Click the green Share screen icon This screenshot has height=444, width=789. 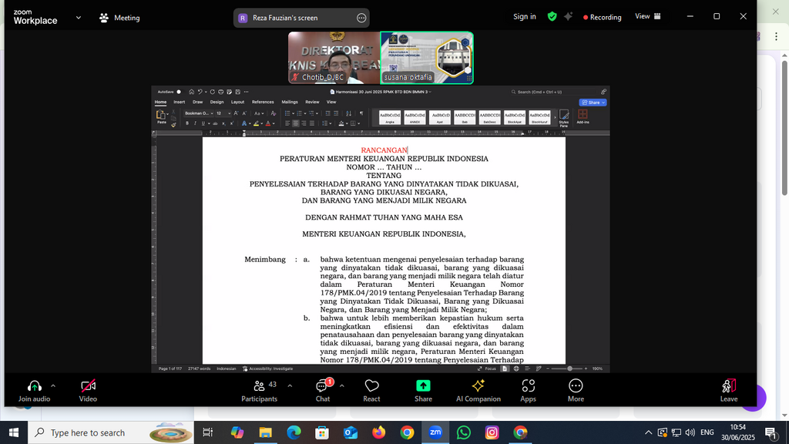pos(423,385)
